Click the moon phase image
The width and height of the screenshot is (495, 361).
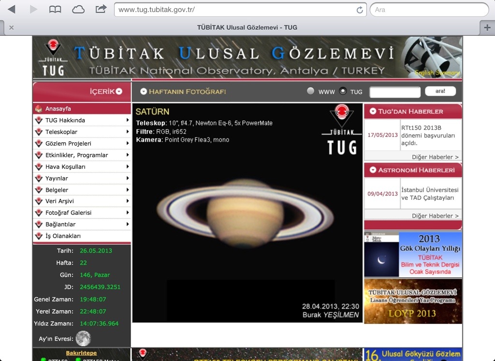[x=83, y=338]
